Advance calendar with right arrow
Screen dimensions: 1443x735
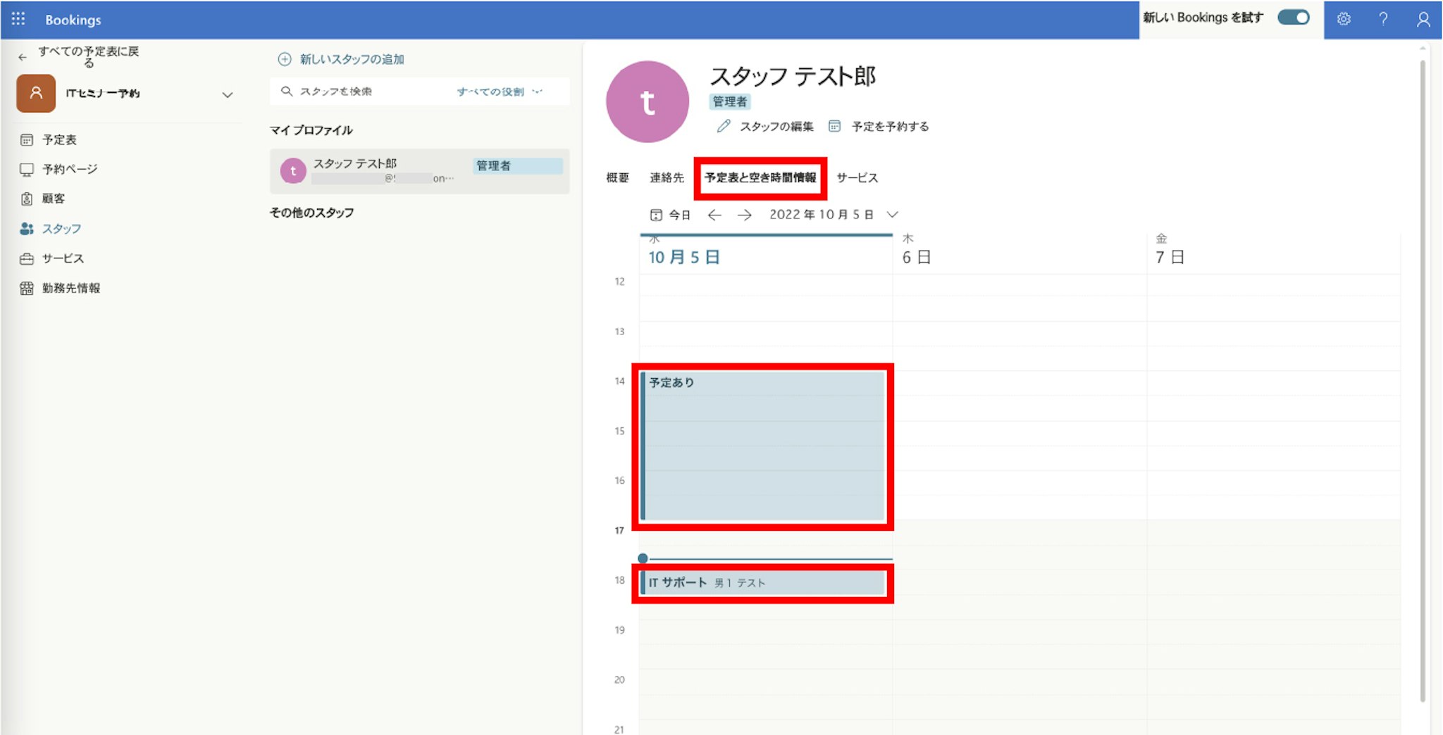pyautogui.click(x=744, y=215)
